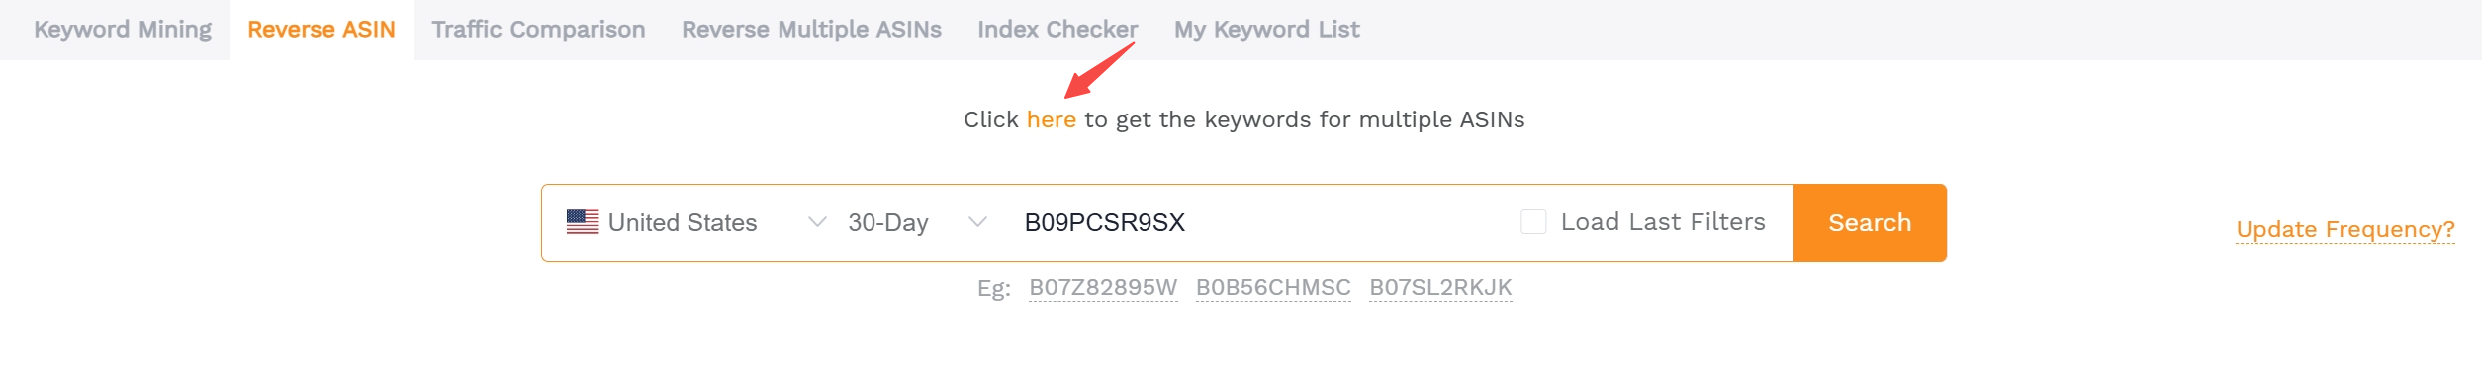Switch to the My Keyword List tab

coord(1266,30)
